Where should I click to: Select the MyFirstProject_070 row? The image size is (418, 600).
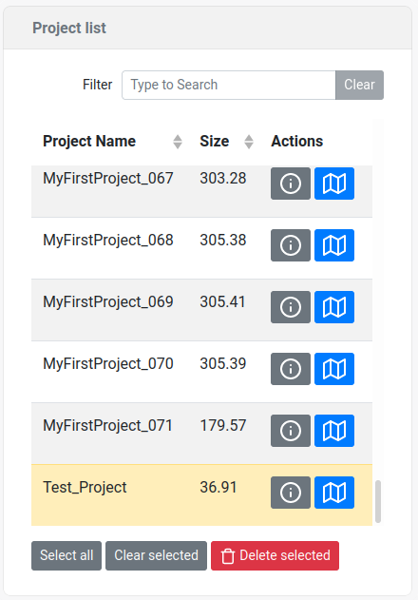tap(201, 372)
